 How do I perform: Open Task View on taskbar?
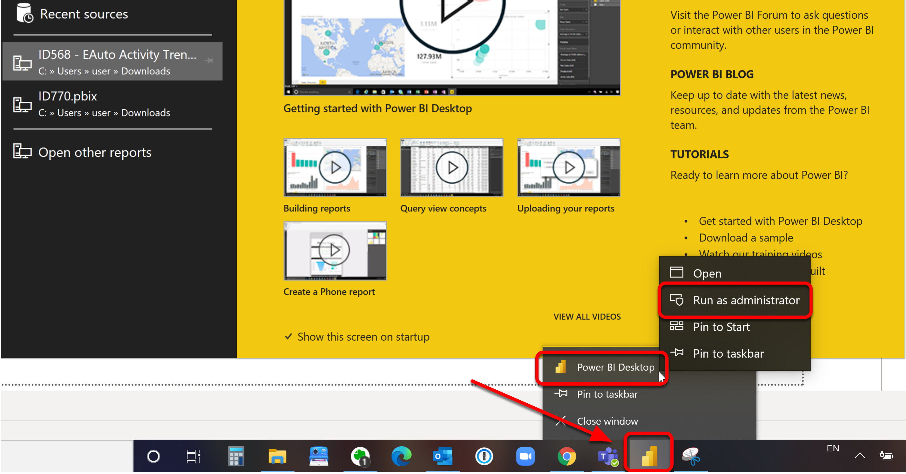tap(193, 456)
